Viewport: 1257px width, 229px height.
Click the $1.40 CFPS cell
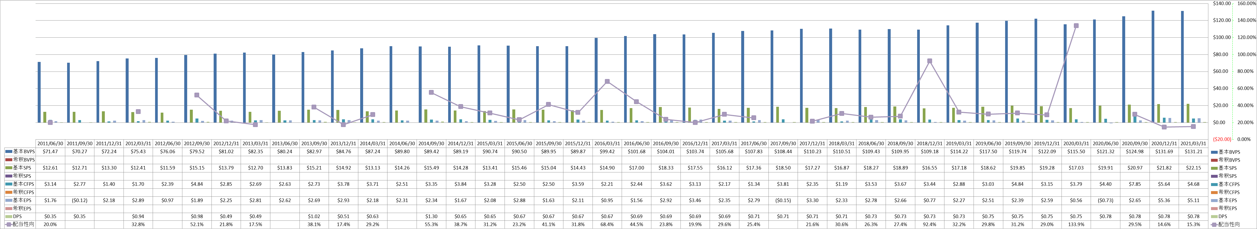(x=109, y=184)
